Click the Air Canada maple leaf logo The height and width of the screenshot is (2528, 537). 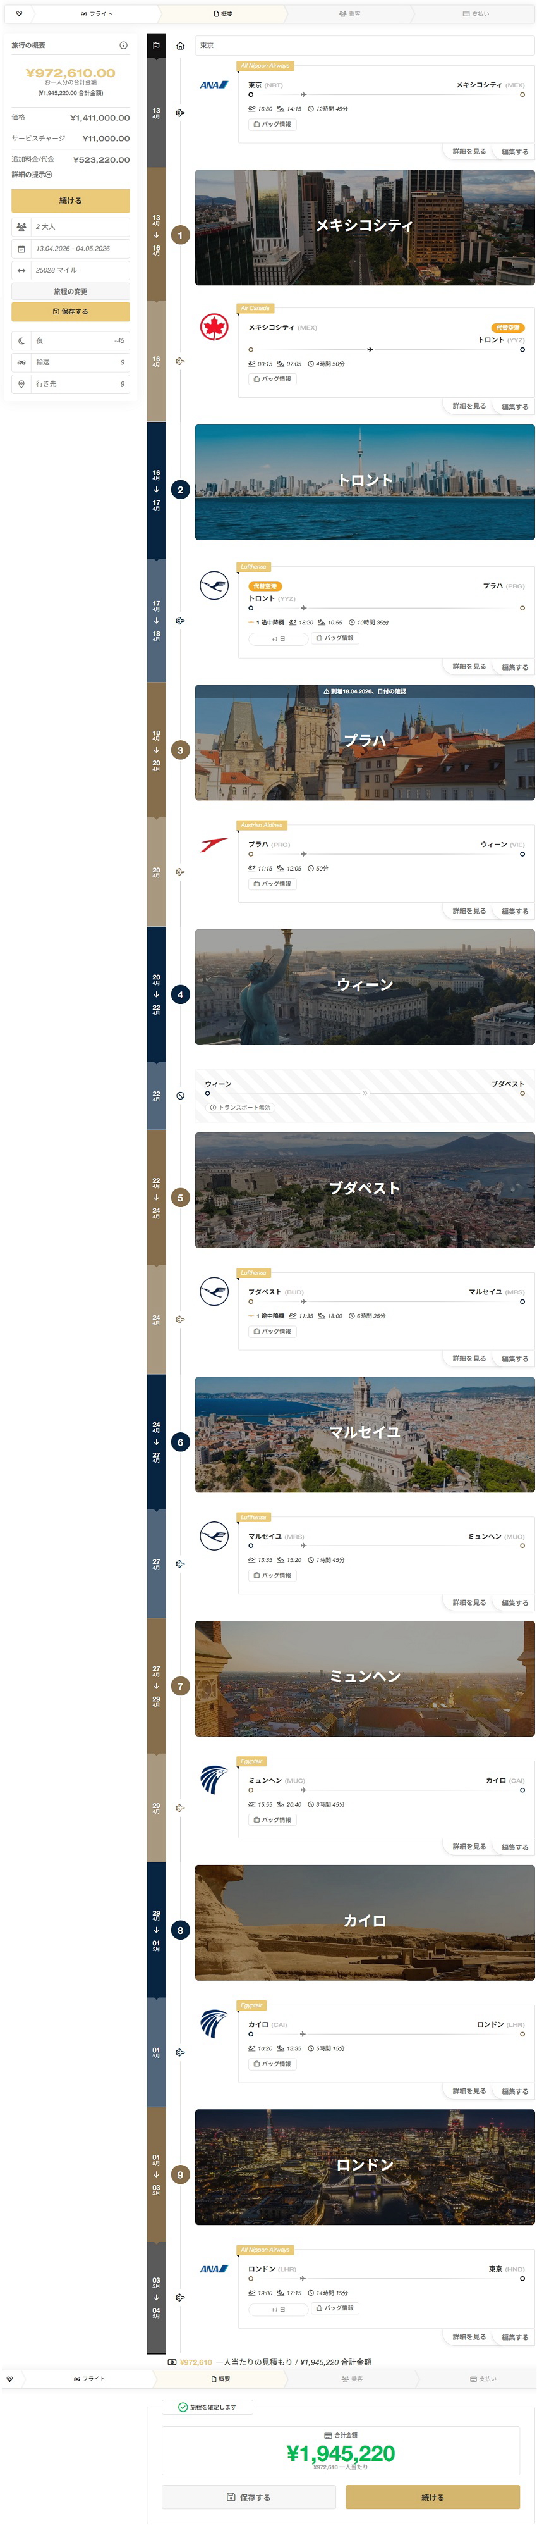click(x=214, y=327)
